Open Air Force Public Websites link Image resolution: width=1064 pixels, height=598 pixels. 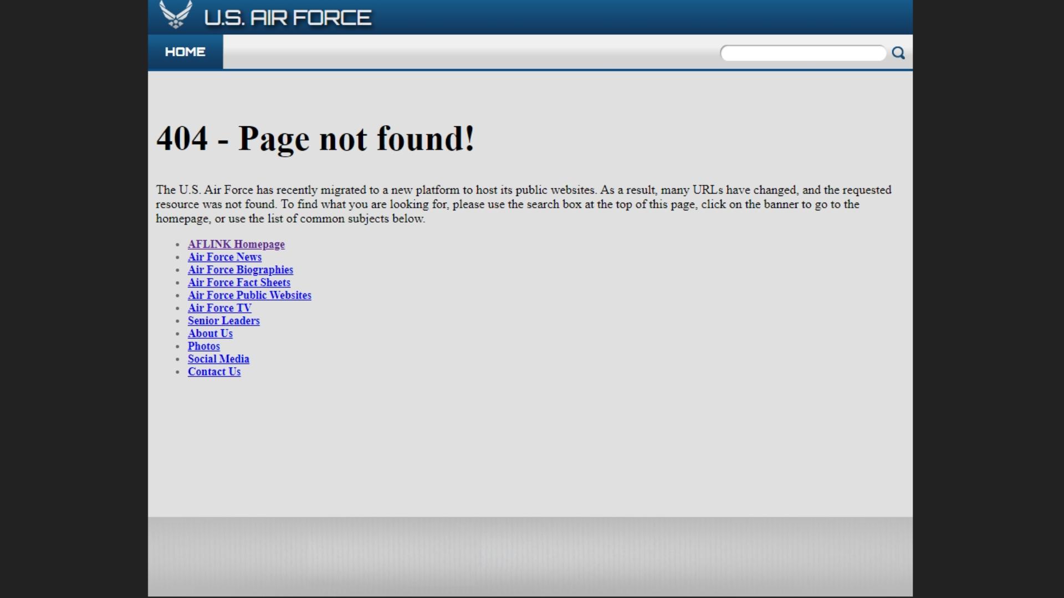point(249,295)
